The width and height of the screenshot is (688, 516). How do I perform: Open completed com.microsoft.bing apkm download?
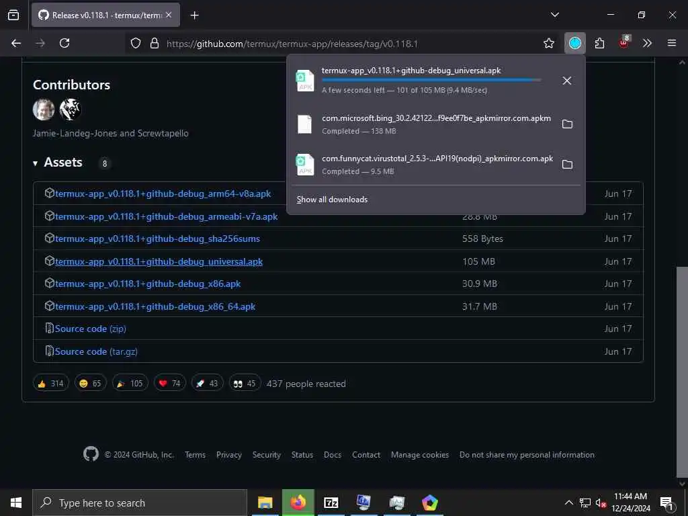pos(423,124)
